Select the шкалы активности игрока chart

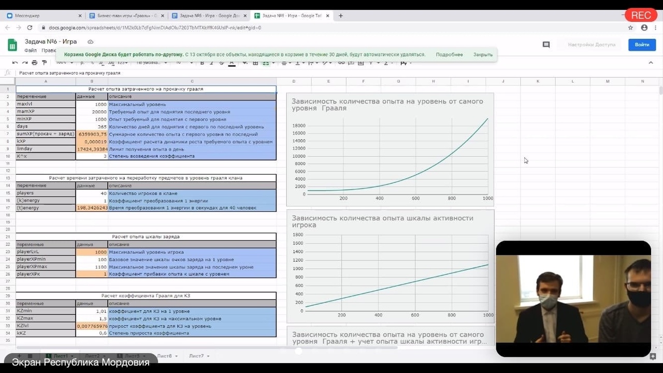390,266
